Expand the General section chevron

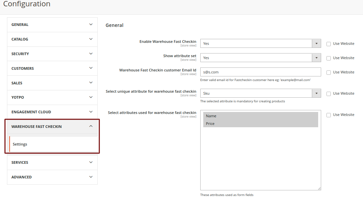pyautogui.click(x=91, y=25)
